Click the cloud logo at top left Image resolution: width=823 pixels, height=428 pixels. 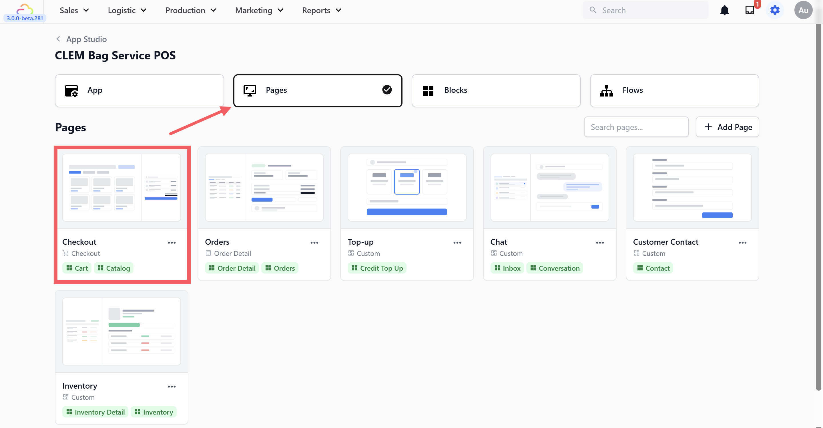pyautogui.click(x=25, y=9)
